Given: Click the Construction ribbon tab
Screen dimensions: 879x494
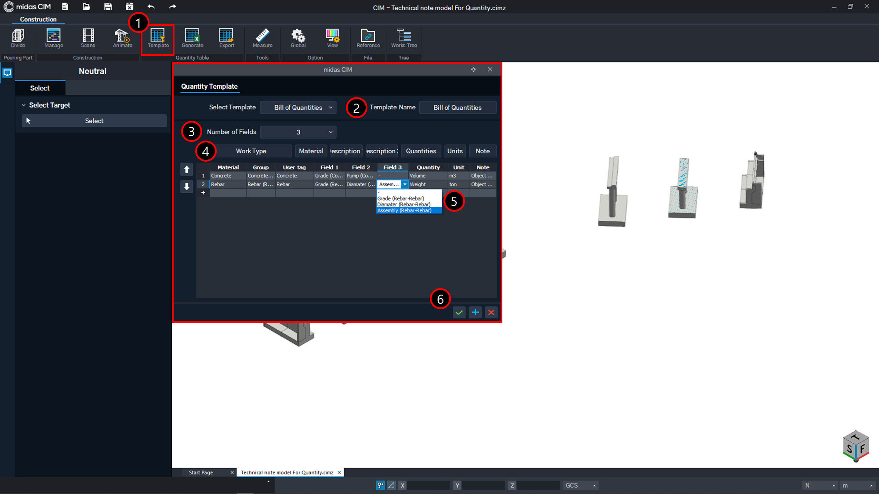Looking at the screenshot, I should pyautogui.click(x=38, y=19).
